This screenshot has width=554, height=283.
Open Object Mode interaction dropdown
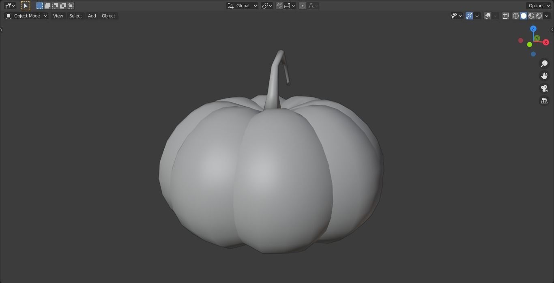pyautogui.click(x=26, y=16)
